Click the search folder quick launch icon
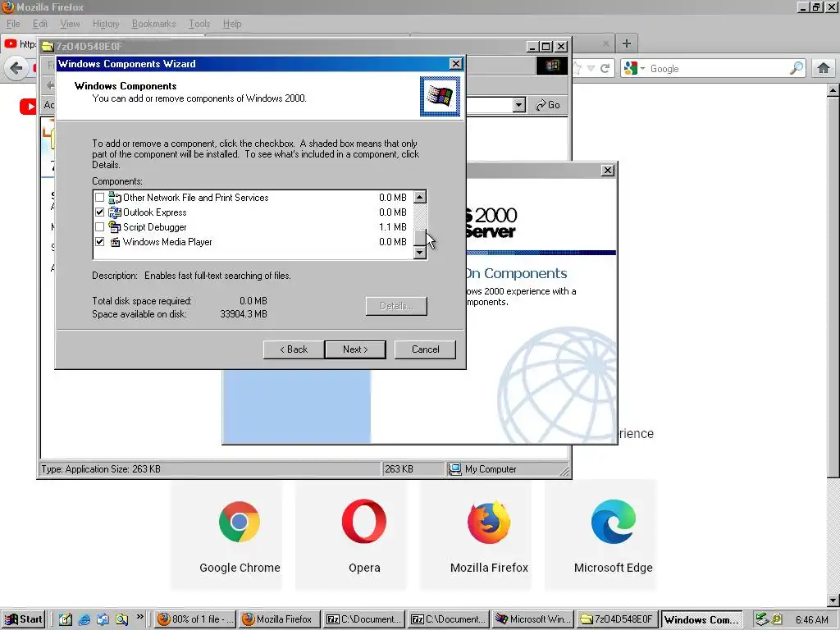840x630 pixels. pos(121,619)
